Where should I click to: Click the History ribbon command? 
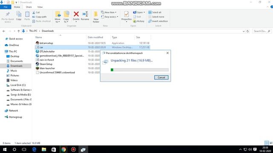pos(139,21)
